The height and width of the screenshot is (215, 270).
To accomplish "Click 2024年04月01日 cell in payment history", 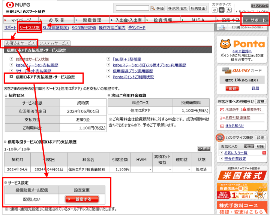I will pyautogui.click(x=49, y=169).
